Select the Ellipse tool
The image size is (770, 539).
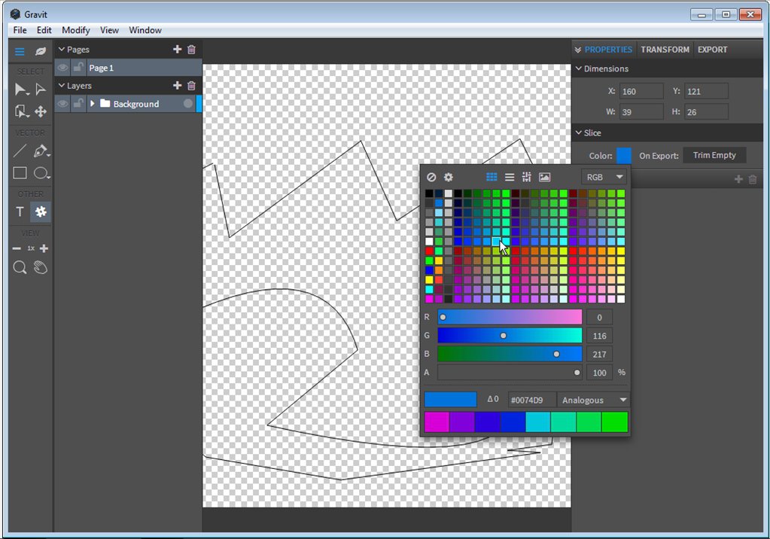coord(41,173)
